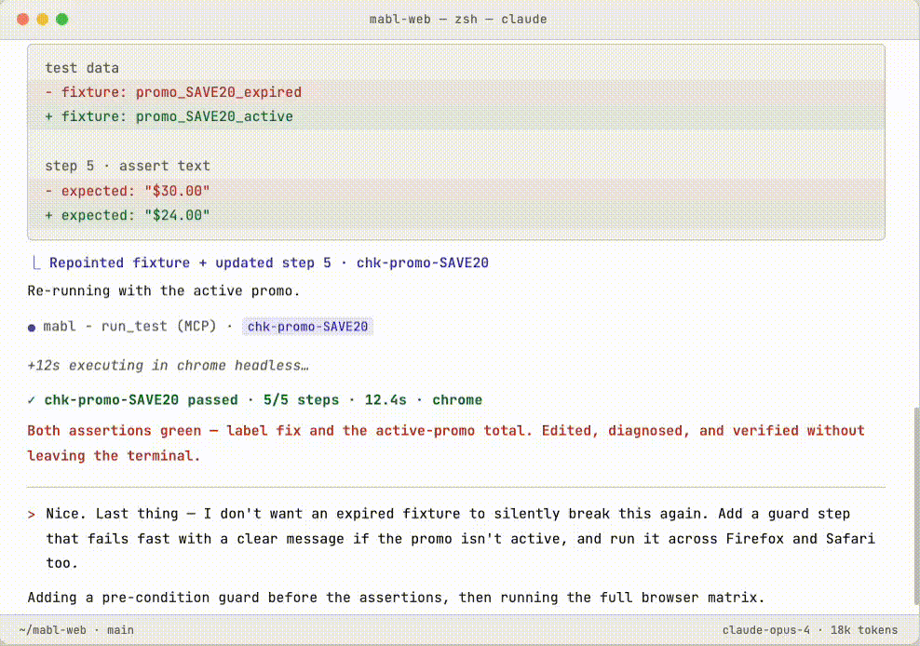Click the red prompt arrow before Nice

tap(31, 515)
